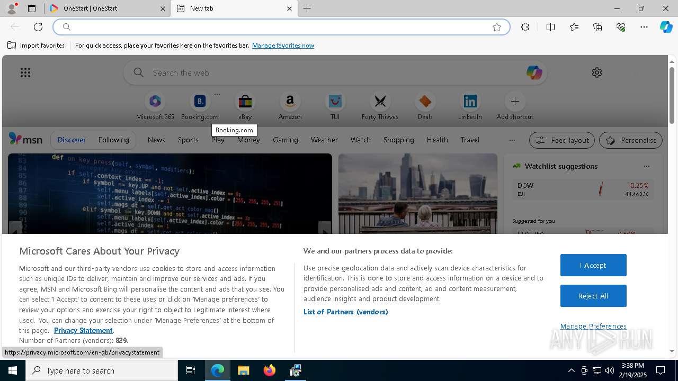Viewport: 678px width, 381px height.
Task: Enable split screen view
Action: tap(550, 27)
